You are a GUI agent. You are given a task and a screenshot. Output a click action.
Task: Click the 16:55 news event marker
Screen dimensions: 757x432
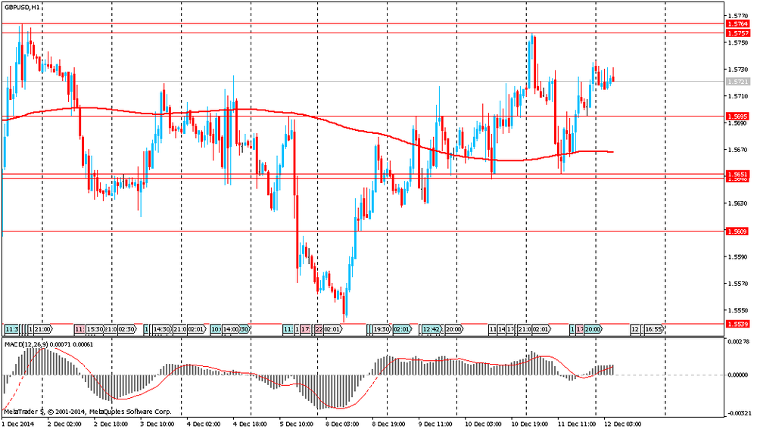point(655,330)
